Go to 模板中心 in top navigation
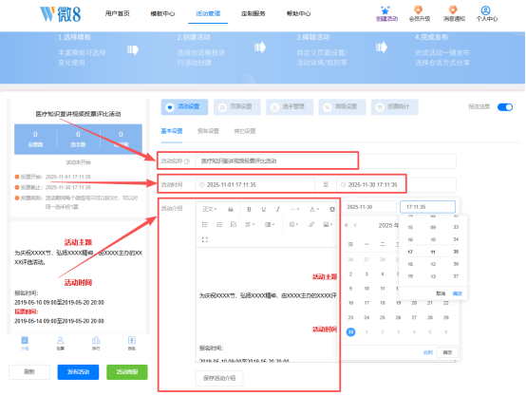The height and width of the screenshot is (396, 526). coord(162,13)
